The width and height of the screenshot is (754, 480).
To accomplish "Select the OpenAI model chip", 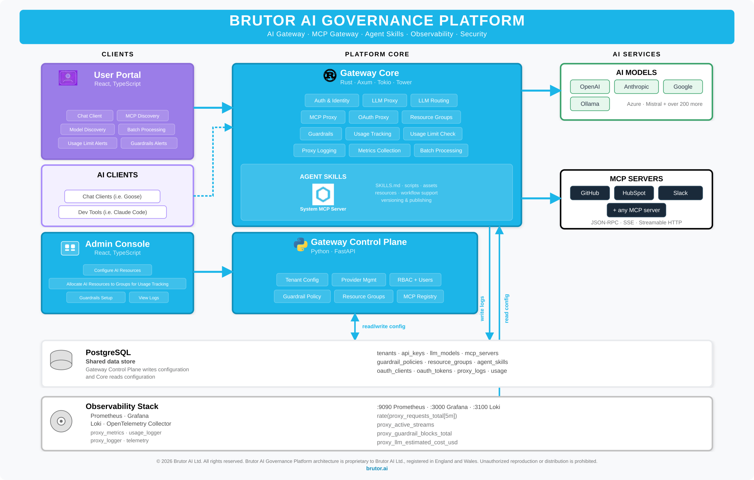I will tap(590, 87).
